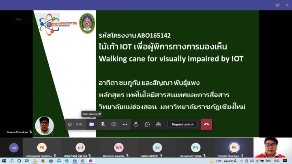Click the muted mic icon beside Preeyanuch Nortao

204,155
